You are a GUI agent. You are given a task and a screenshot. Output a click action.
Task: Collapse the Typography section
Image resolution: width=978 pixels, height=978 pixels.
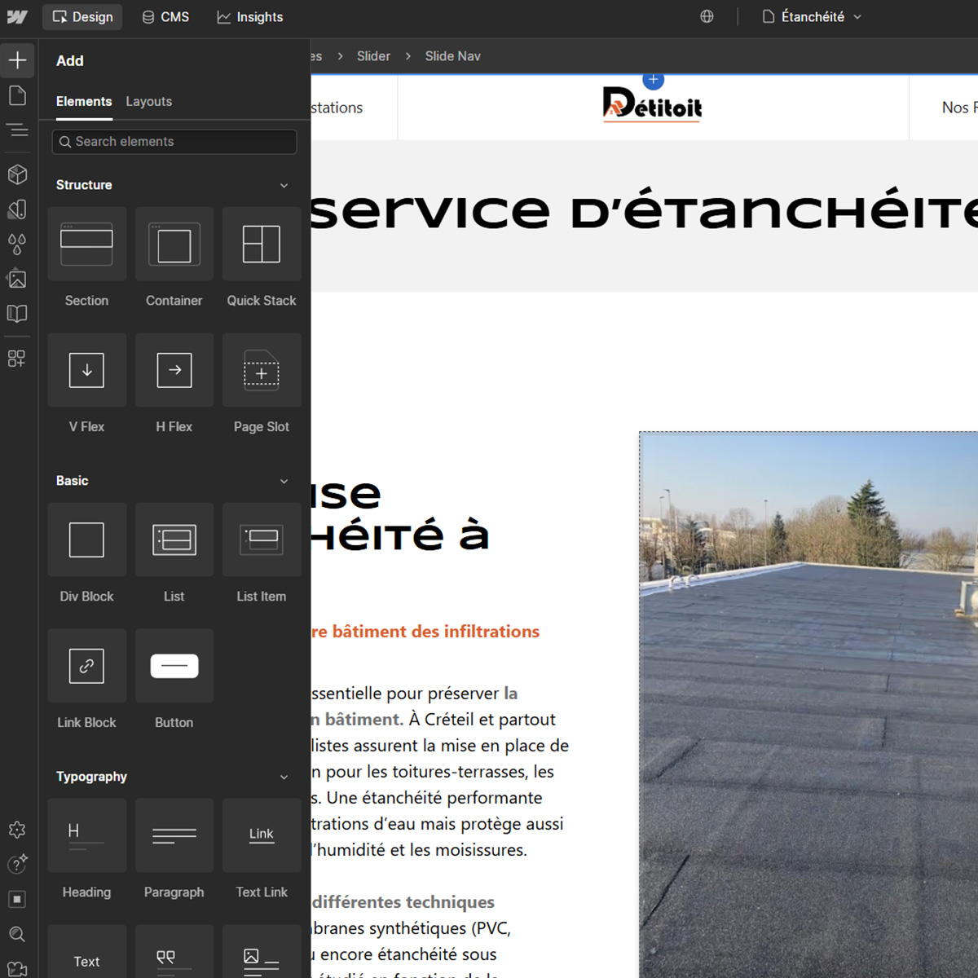(284, 777)
